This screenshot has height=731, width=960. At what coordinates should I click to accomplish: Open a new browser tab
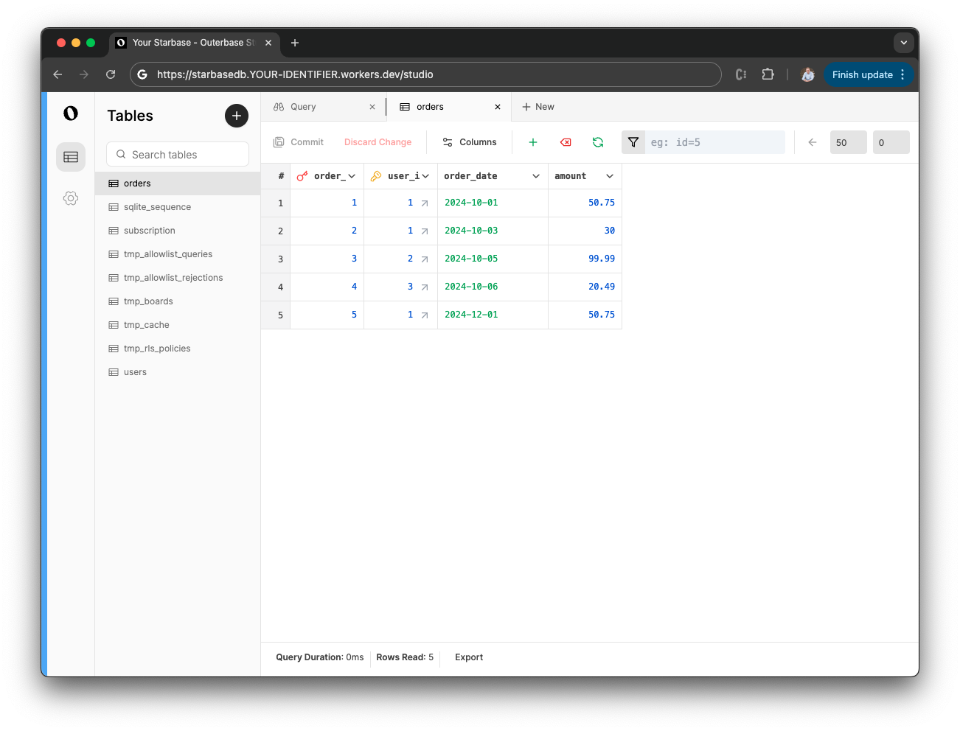(x=295, y=43)
